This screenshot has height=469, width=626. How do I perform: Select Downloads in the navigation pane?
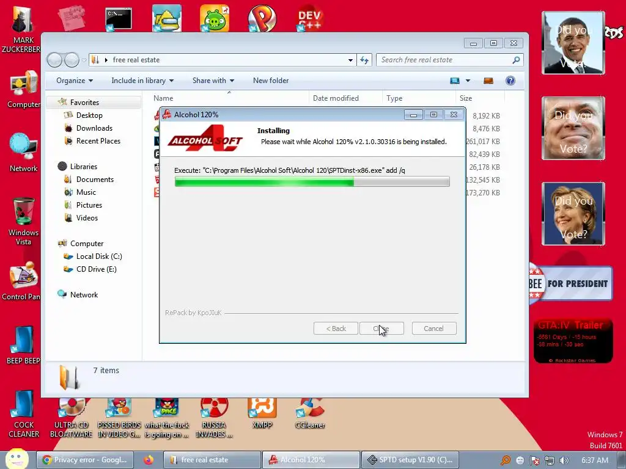(x=94, y=128)
